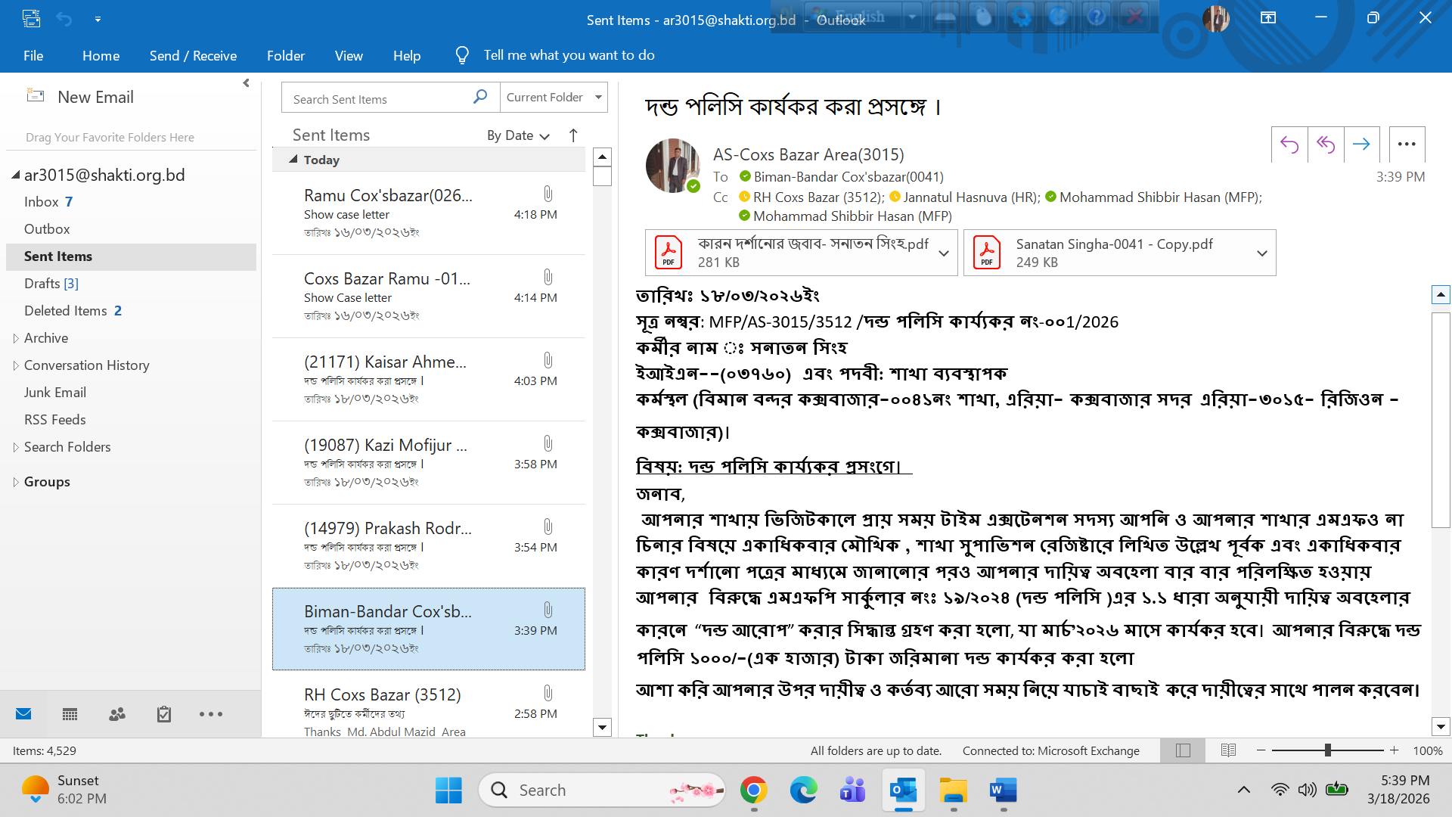Switch to Calendar view icon
The width and height of the screenshot is (1452, 817).
[70, 714]
